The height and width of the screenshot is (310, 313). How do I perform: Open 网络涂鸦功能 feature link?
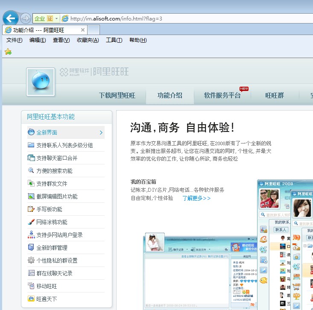(52, 222)
